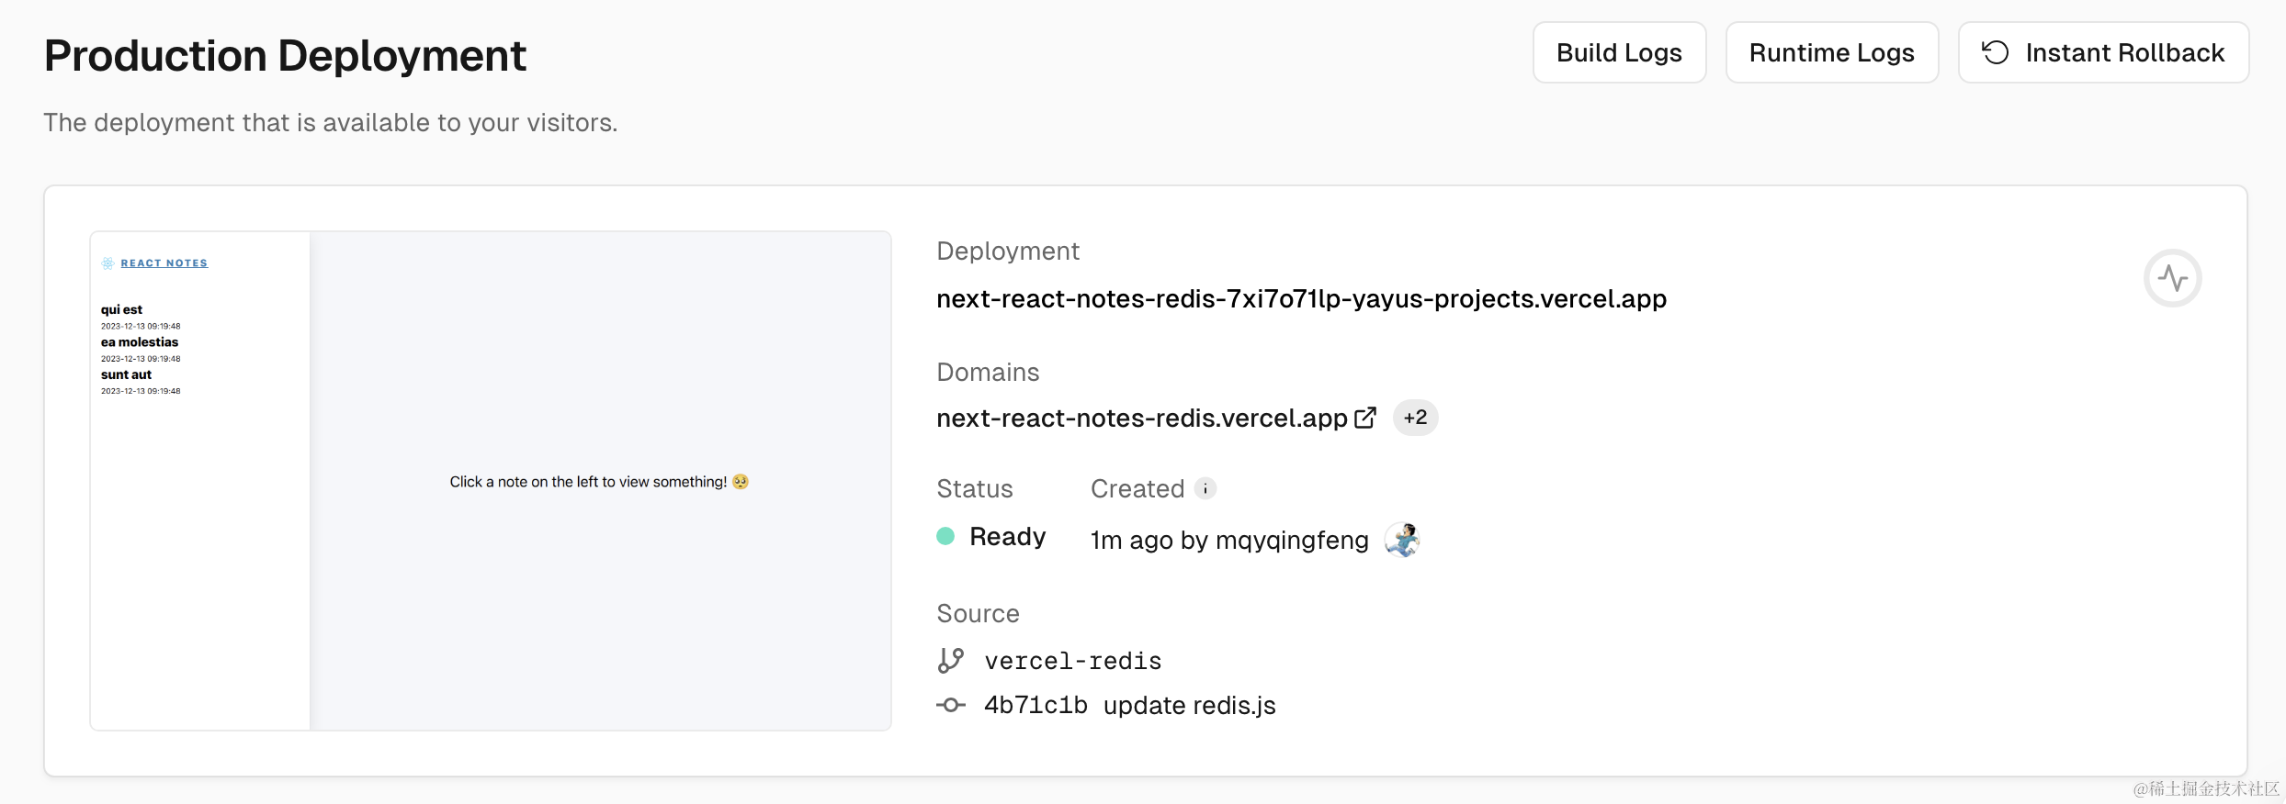
Task: Click the git commit icon
Action: 951,705
